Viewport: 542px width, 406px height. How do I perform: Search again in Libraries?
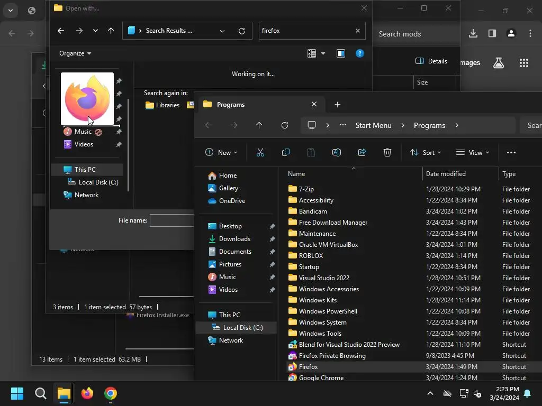point(162,105)
